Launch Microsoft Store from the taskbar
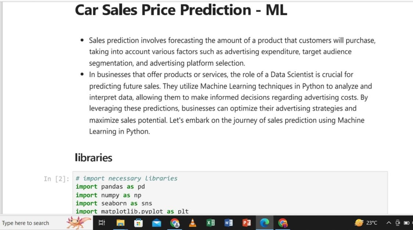 coord(139,223)
